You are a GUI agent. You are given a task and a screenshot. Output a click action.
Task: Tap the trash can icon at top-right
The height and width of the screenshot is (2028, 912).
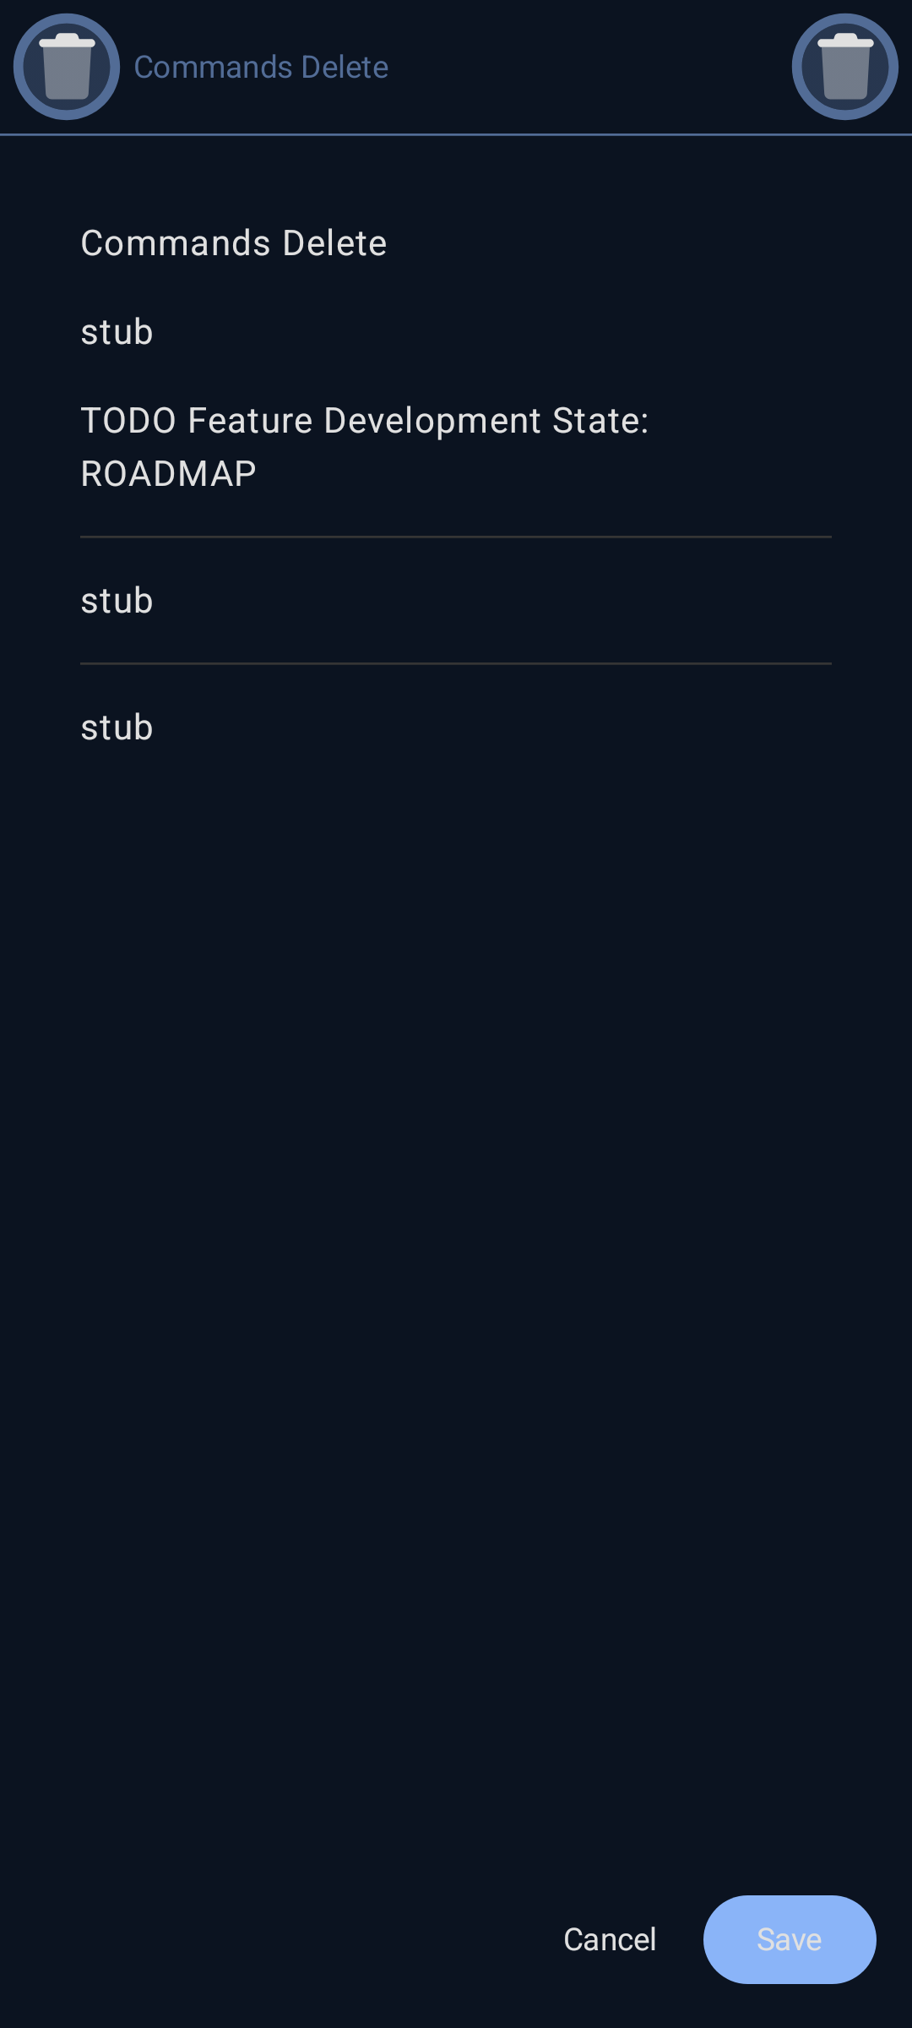tap(844, 67)
